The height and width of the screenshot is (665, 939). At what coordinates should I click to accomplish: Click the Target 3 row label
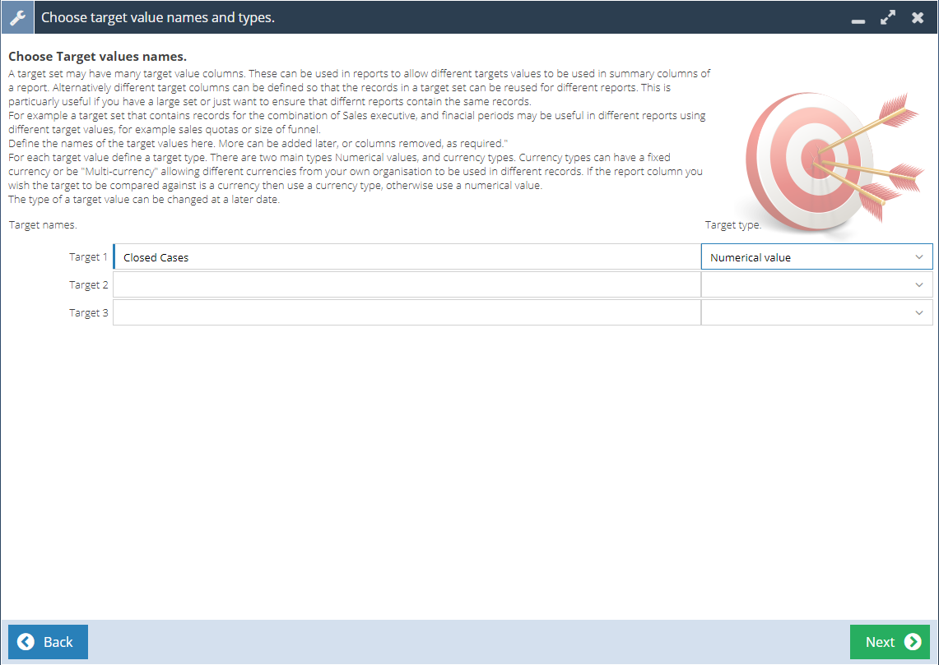(88, 313)
